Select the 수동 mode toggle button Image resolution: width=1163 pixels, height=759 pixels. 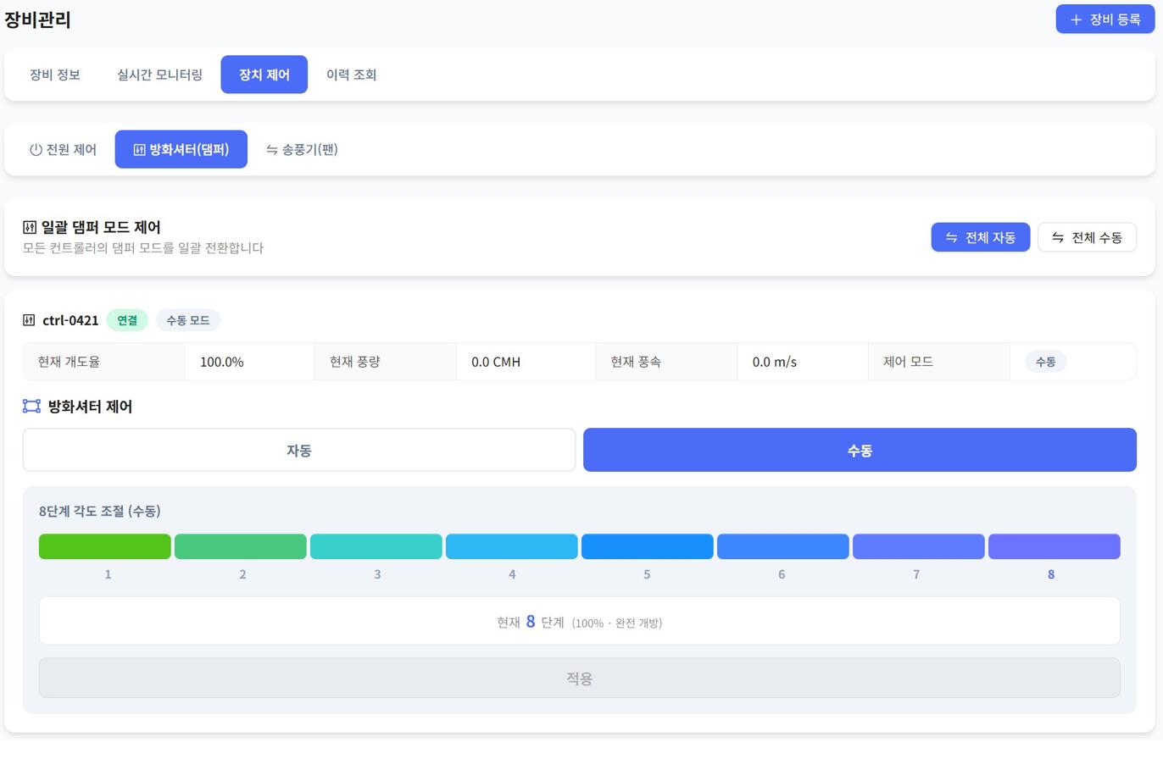(x=860, y=450)
